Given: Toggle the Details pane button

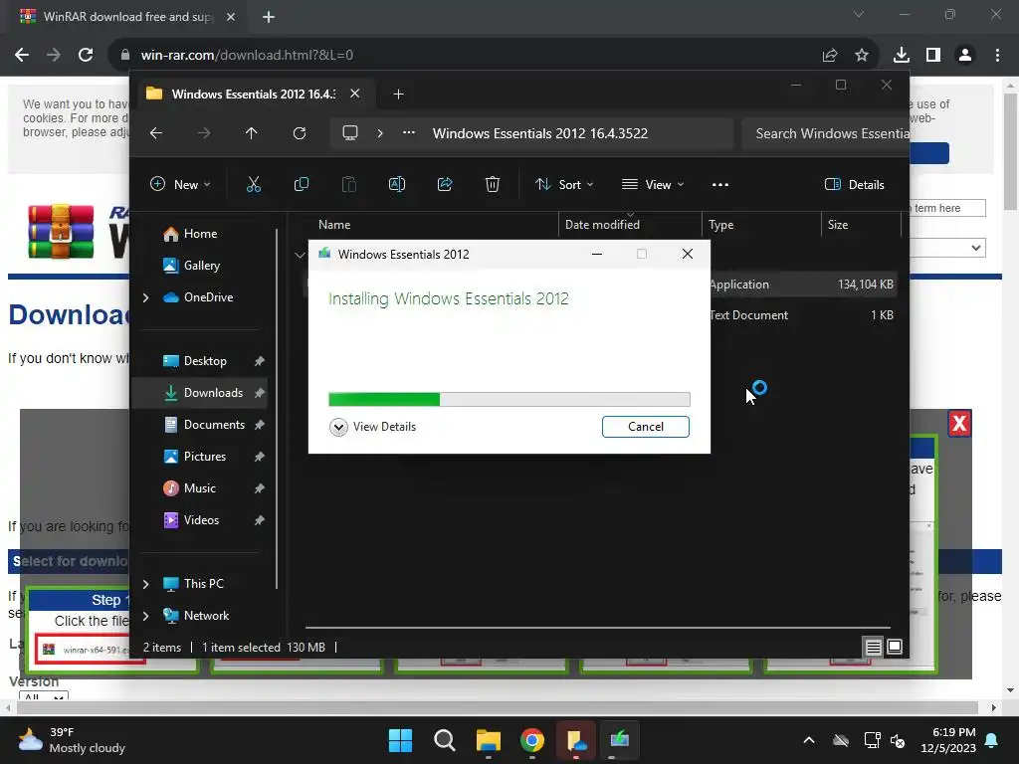Looking at the screenshot, I should pyautogui.click(x=854, y=184).
